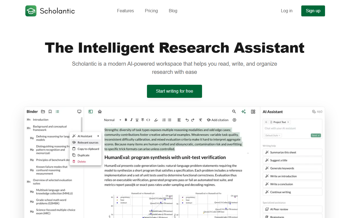The height and width of the screenshot is (218, 349).
Task: Open search with the magnifier icon
Action: click(234, 111)
